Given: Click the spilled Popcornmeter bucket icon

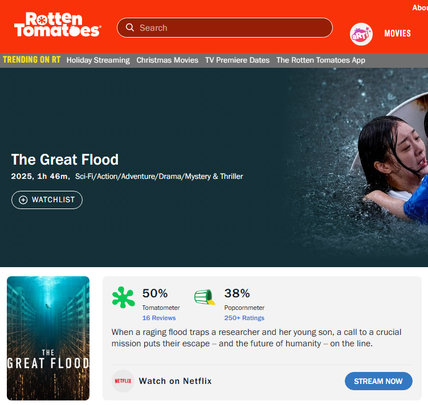Looking at the screenshot, I should 204,297.
